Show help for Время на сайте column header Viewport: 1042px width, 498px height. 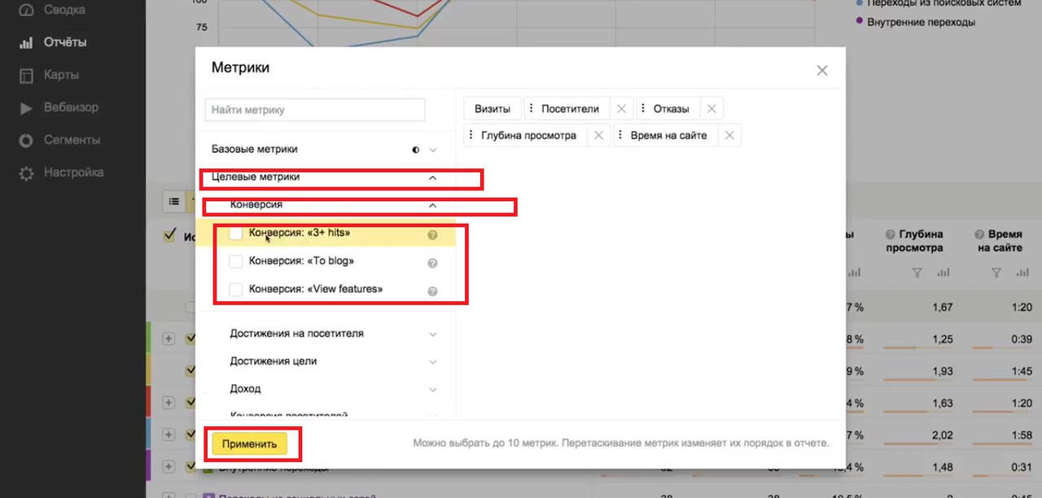[979, 234]
